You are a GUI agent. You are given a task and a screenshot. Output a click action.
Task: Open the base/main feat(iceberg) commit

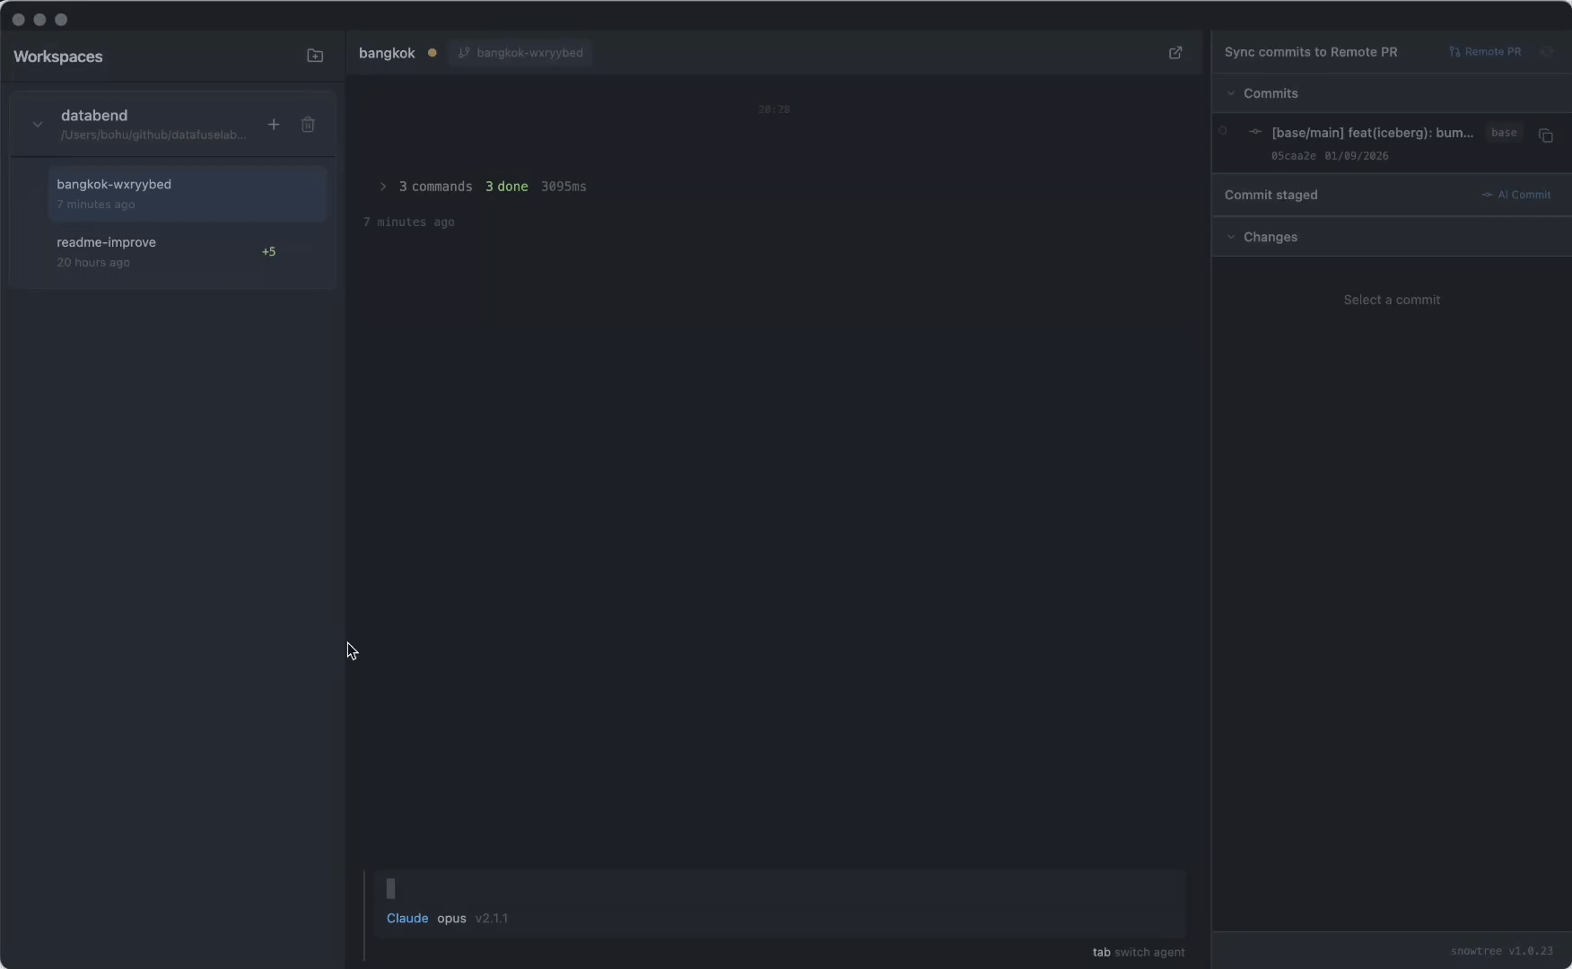[1372, 133]
